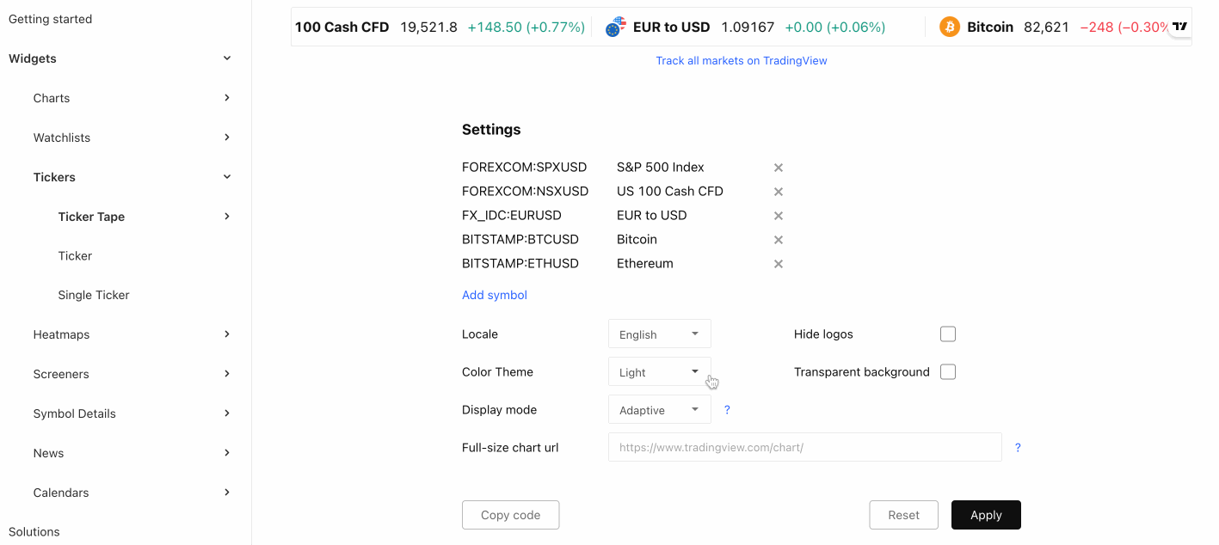This screenshot has height=545, width=1219.
Task: Click the Apply button
Action: point(986,515)
